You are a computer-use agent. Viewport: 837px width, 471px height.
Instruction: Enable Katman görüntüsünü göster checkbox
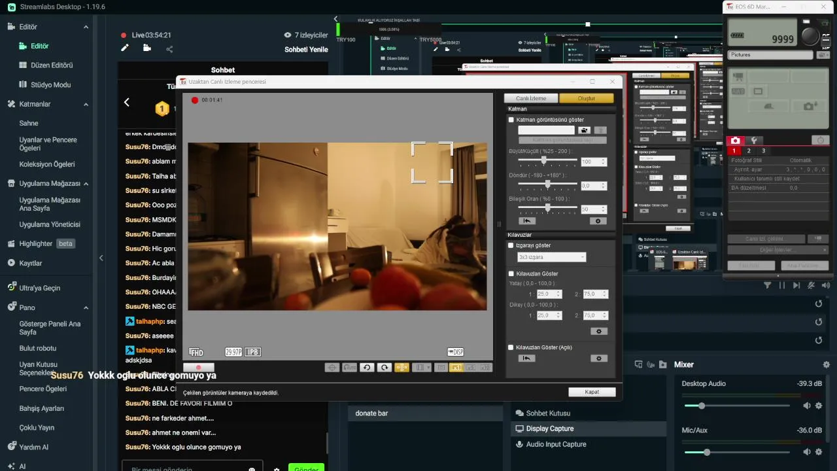[x=511, y=120]
